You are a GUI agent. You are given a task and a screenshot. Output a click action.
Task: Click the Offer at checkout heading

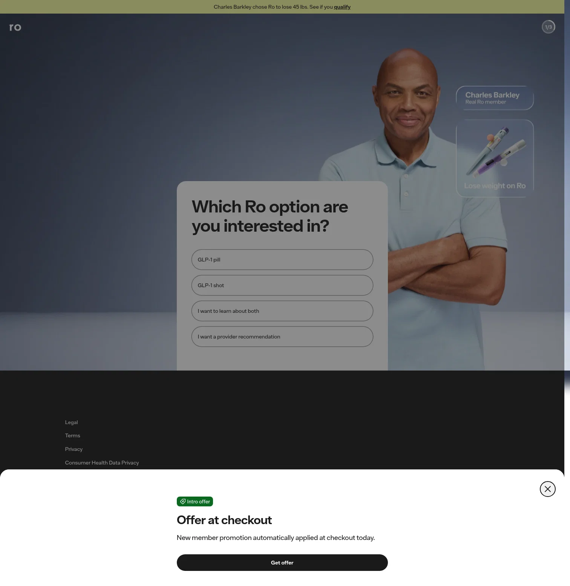click(224, 520)
